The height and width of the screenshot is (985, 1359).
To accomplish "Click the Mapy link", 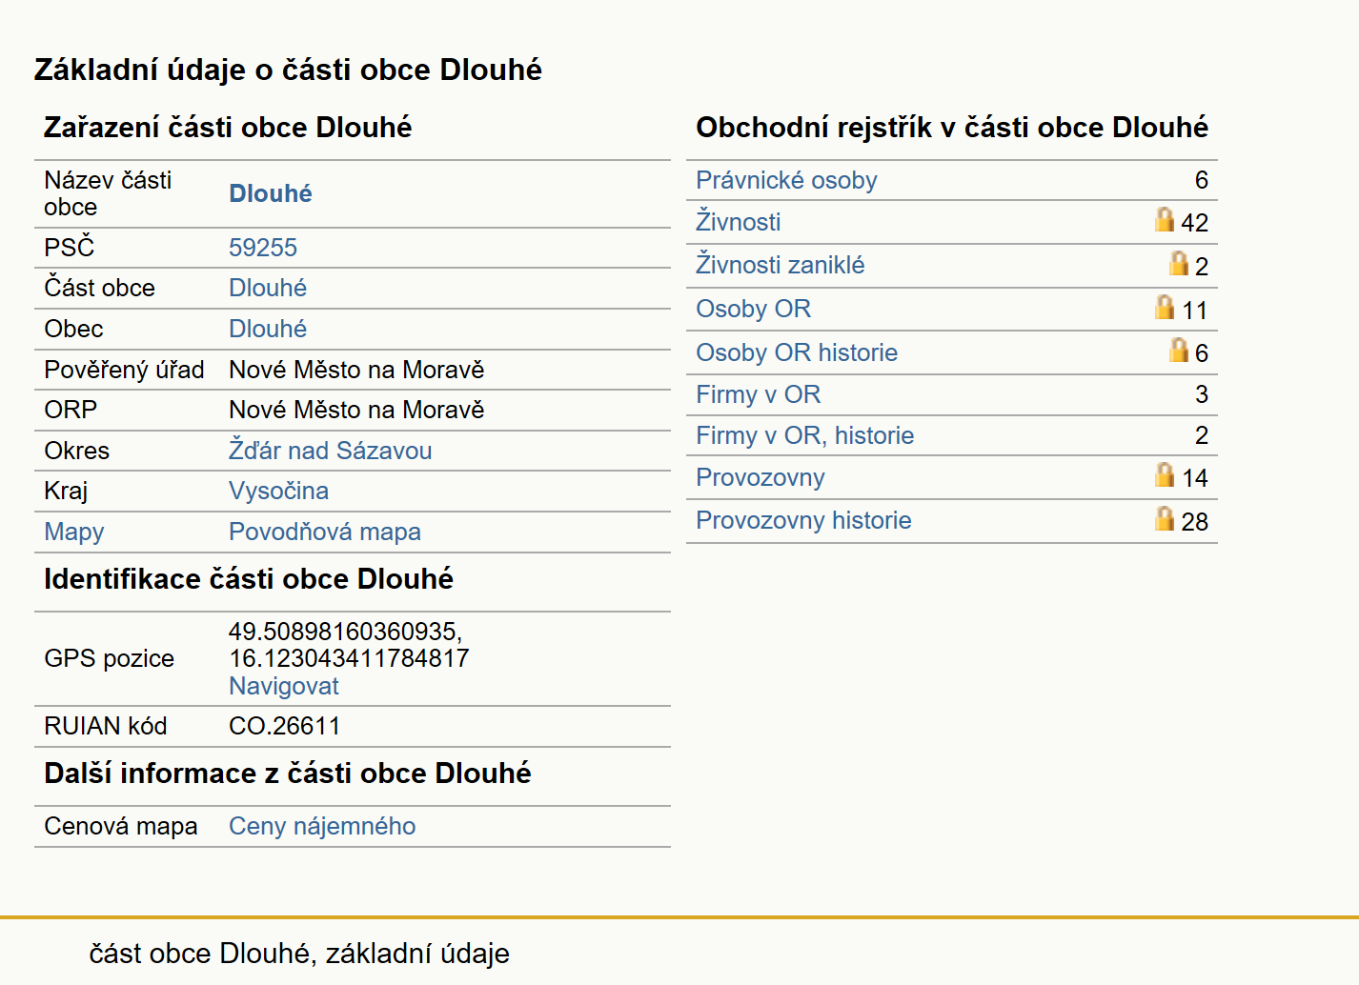I will click(x=74, y=532).
